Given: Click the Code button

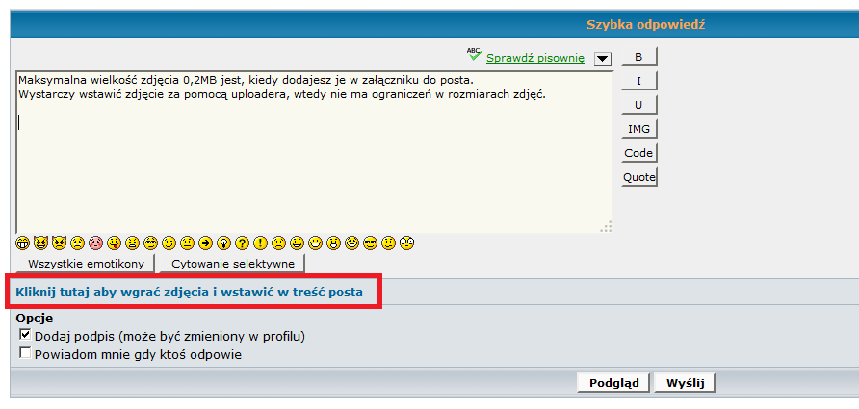Looking at the screenshot, I should click(x=638, y=153).
